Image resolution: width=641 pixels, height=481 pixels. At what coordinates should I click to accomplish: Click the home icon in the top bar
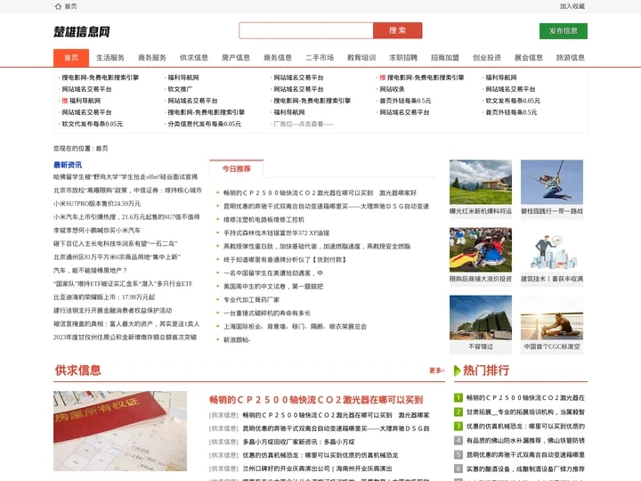[58, 6]
